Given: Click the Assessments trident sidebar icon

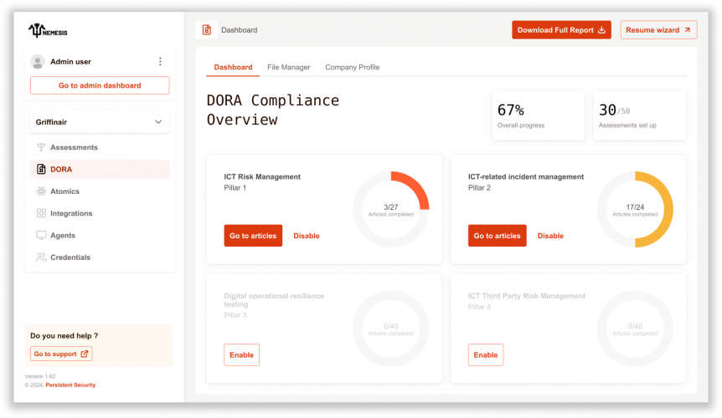Looking at the screenshot, I should pyautogui.click(x=41, y=147).
